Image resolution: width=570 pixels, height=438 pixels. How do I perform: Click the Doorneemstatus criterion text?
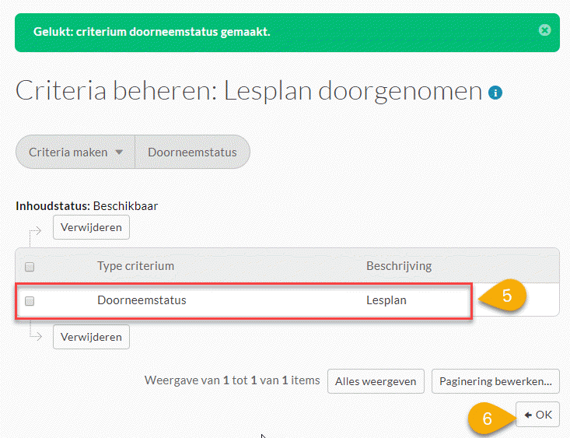pyautogui.click(x=142, y=300)
